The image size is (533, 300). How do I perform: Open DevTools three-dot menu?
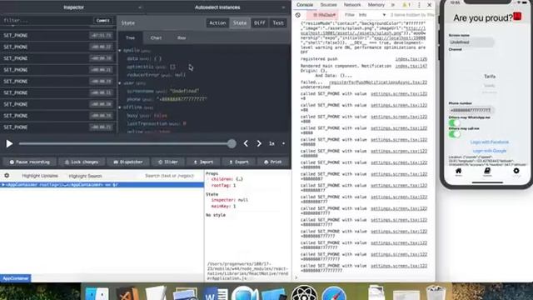[419, 5]
